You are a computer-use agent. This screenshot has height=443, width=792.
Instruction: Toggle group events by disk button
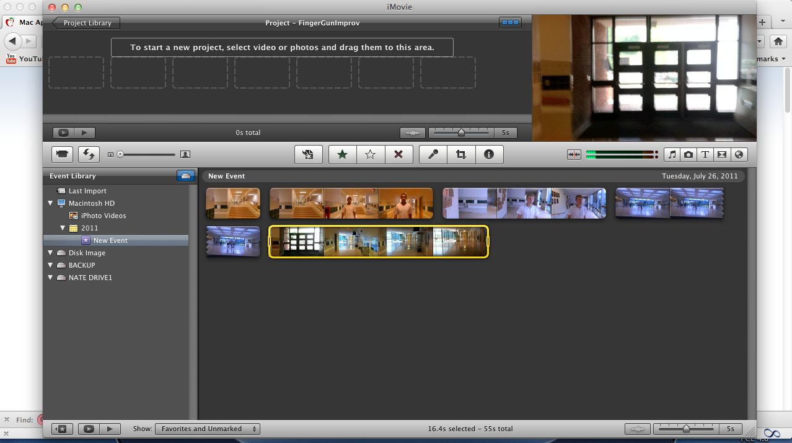point(186,176)
